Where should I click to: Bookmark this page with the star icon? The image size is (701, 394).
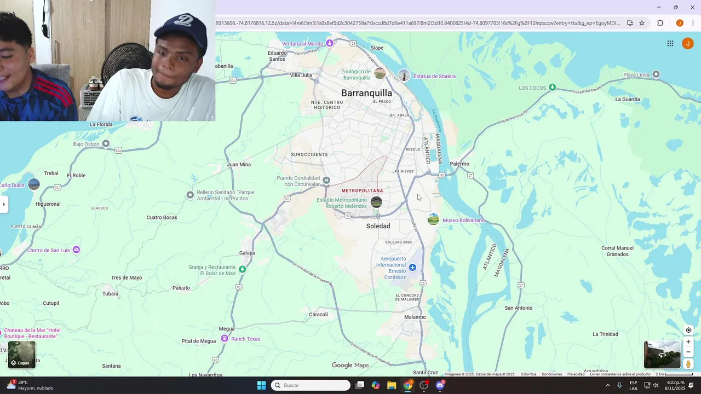pyautogui.click(x=642, y=23)
